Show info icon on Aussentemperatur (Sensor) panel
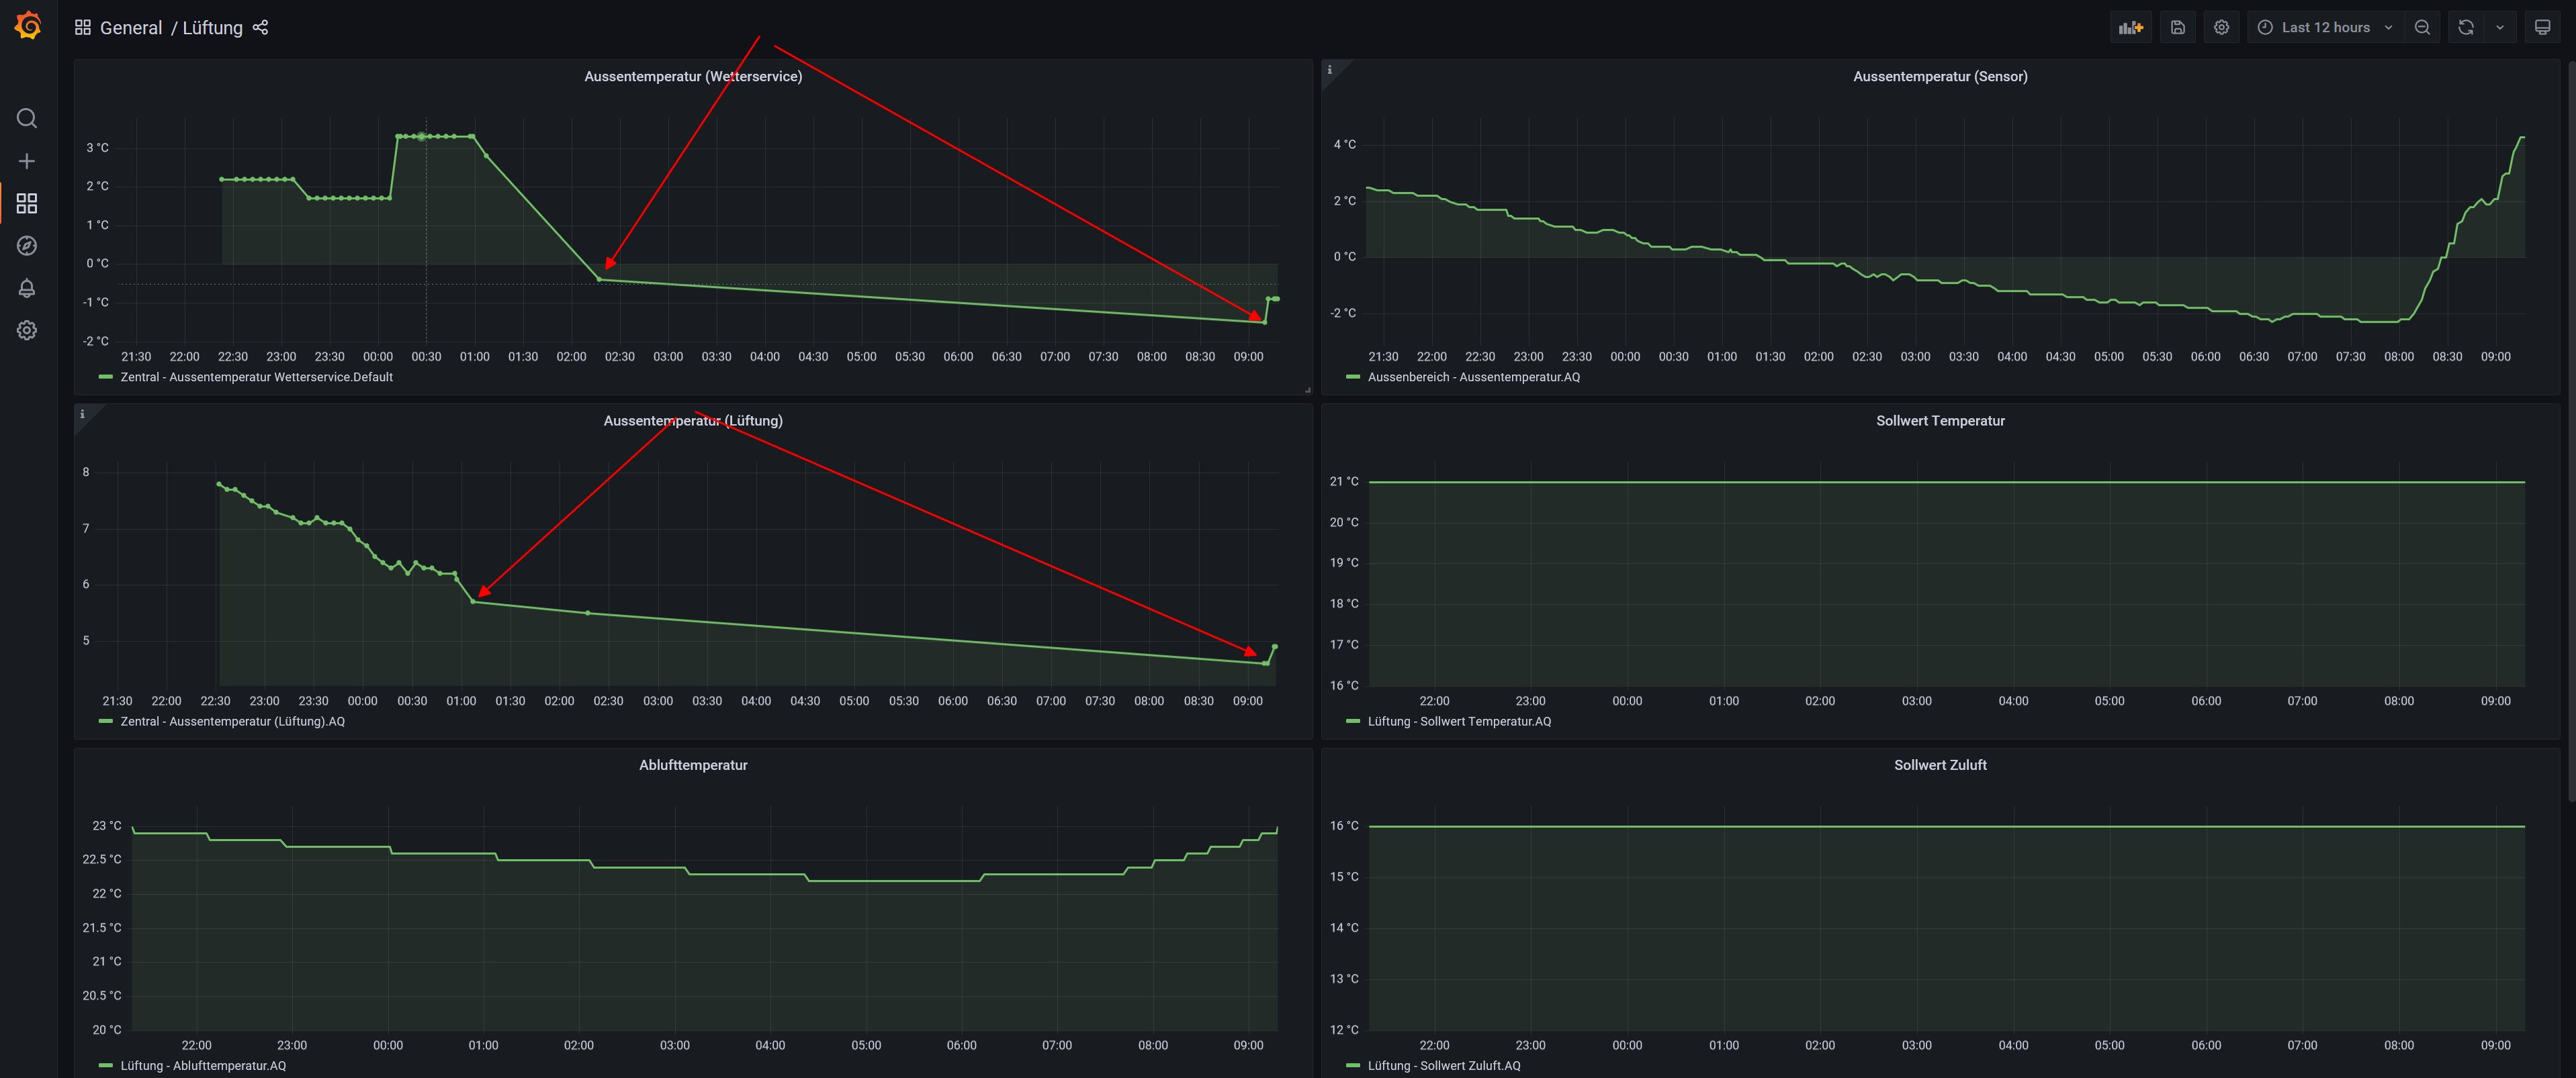 tap(1329, 70)
